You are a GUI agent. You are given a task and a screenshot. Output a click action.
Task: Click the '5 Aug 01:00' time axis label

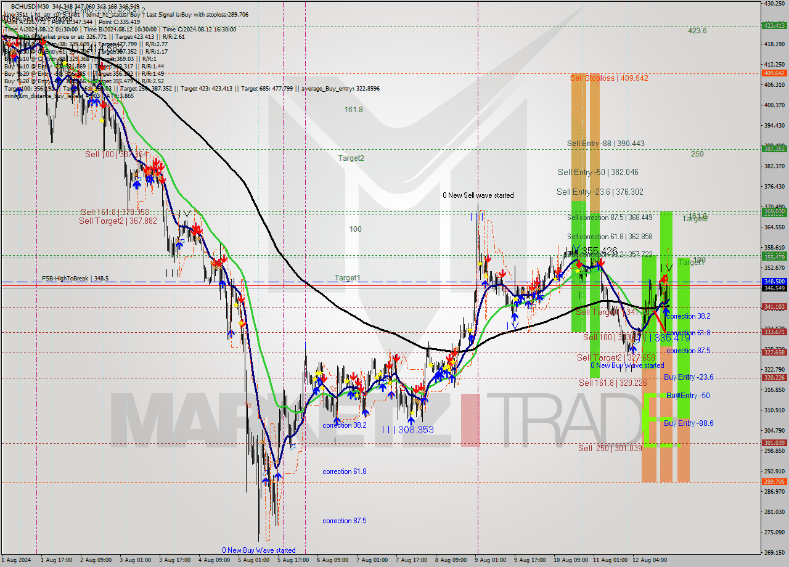253,560
